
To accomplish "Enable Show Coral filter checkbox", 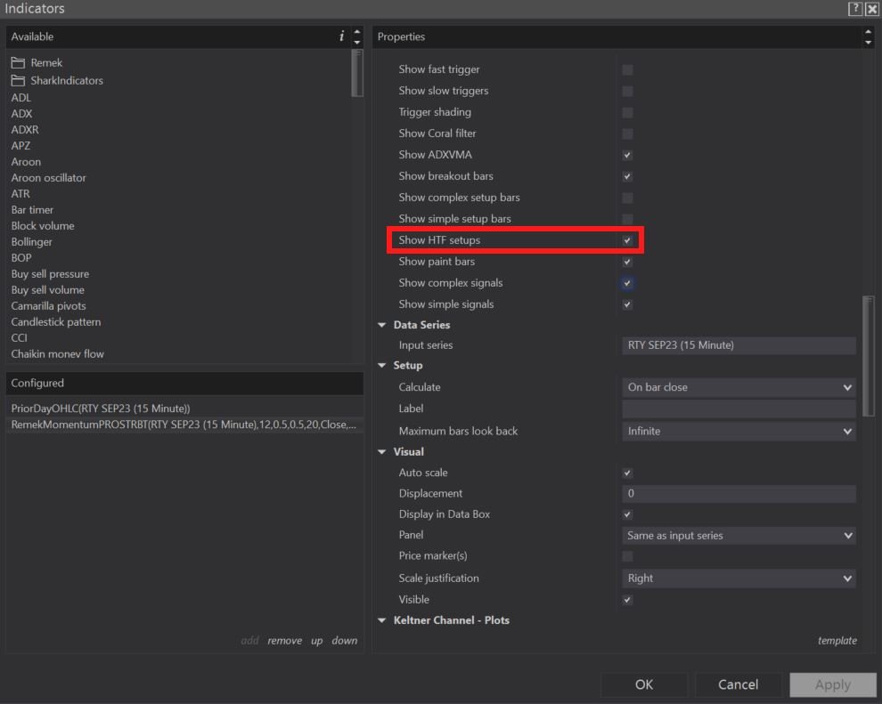I will (x=627, y=134).
